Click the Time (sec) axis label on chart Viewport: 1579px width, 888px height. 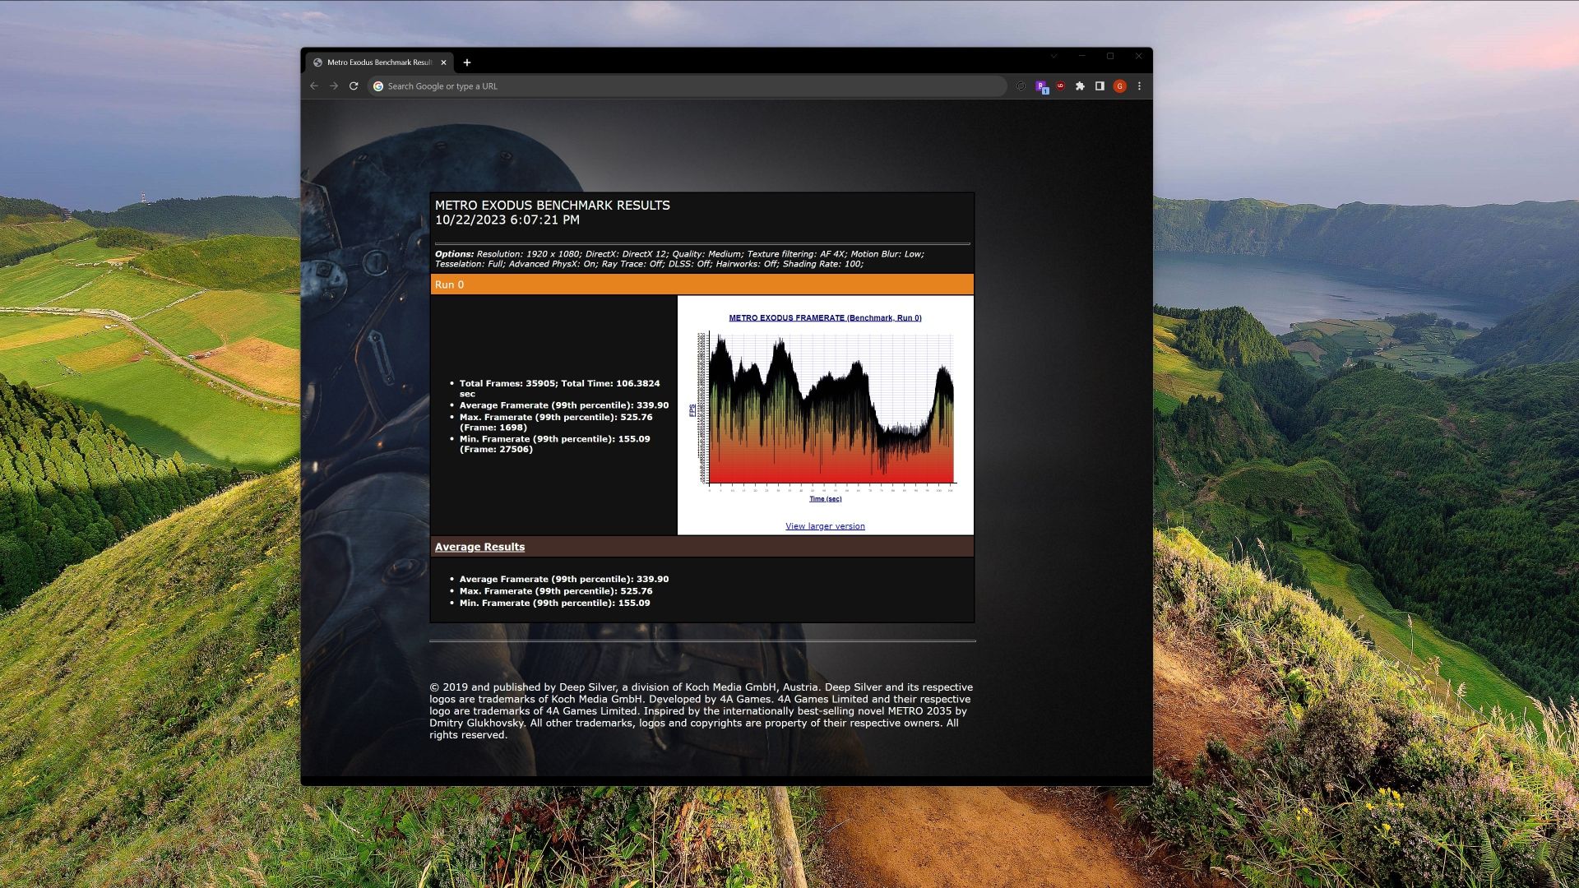(825, 499)
